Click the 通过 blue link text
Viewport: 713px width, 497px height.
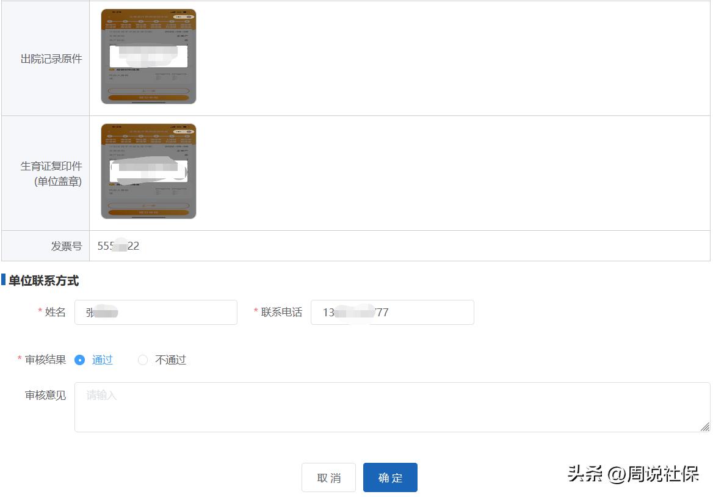[103, 360]
